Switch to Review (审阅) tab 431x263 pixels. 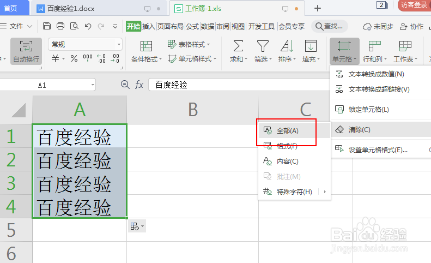pyautogui.click(x=223, y=26)
